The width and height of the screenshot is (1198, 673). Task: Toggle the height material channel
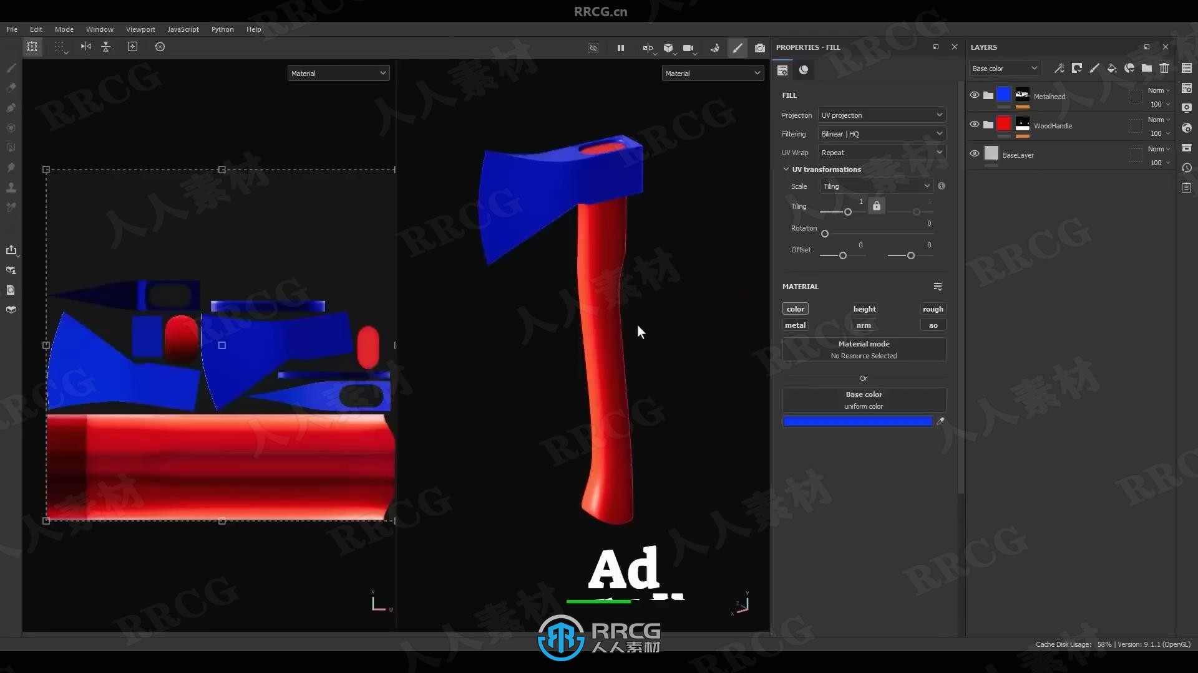click(864, 309)
